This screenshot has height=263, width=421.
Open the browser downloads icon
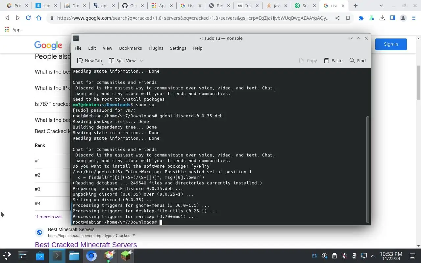coord(382,18)
